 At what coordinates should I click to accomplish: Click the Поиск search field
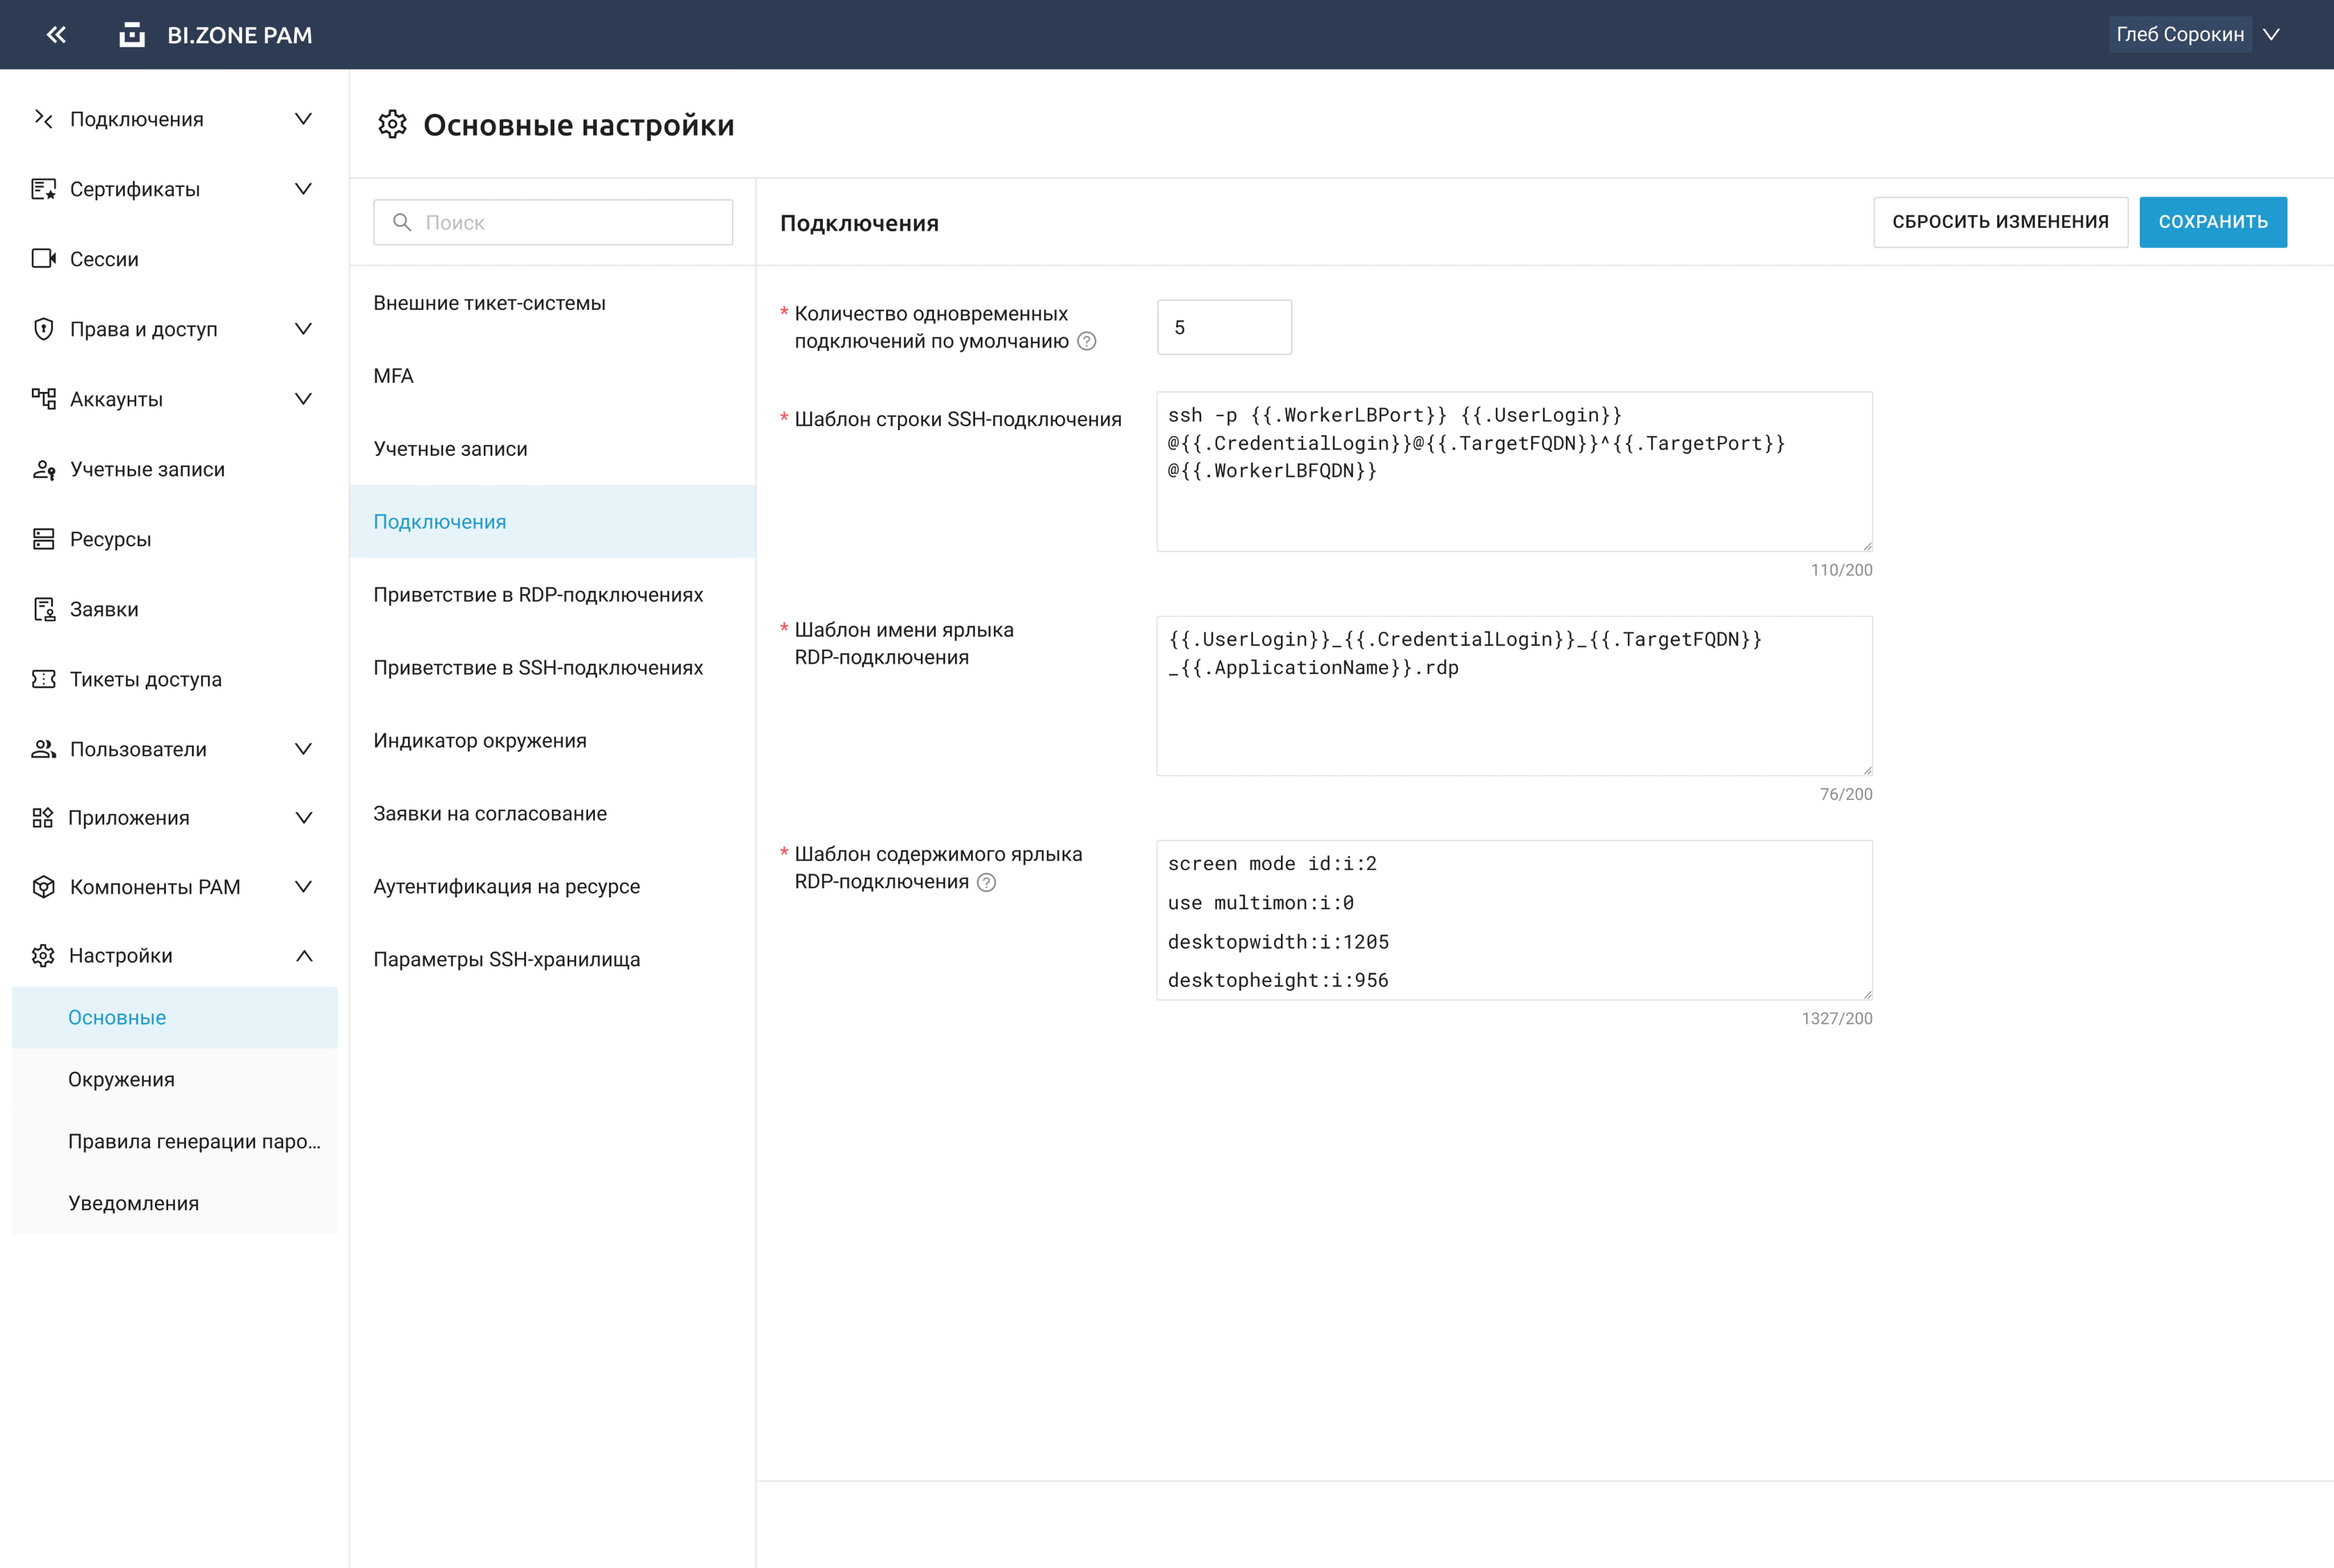tap(553, 223)
